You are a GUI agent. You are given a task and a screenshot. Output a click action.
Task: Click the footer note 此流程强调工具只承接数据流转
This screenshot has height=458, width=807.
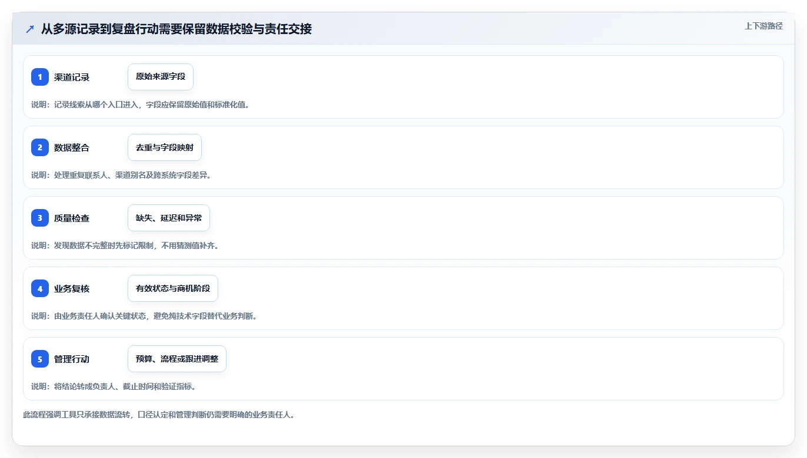pyautogui.click(x=159, y=415)
